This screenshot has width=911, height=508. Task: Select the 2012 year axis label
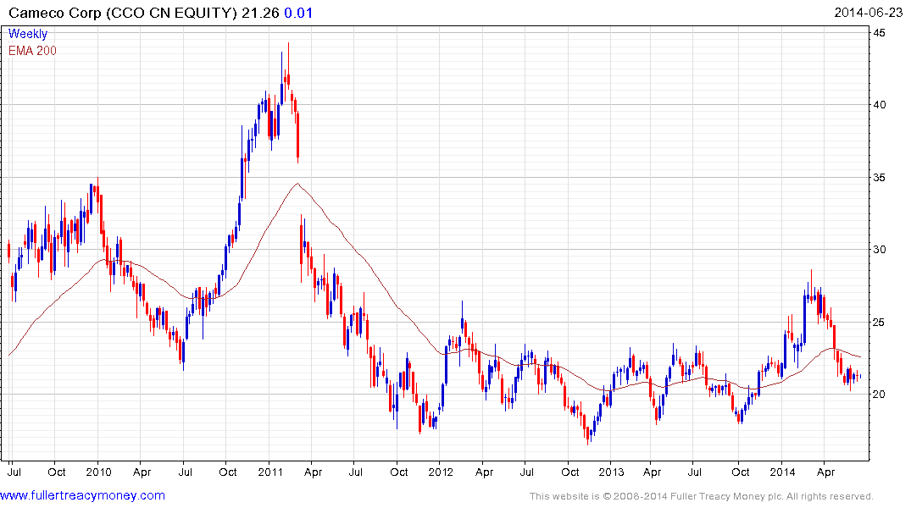[441, 472]
